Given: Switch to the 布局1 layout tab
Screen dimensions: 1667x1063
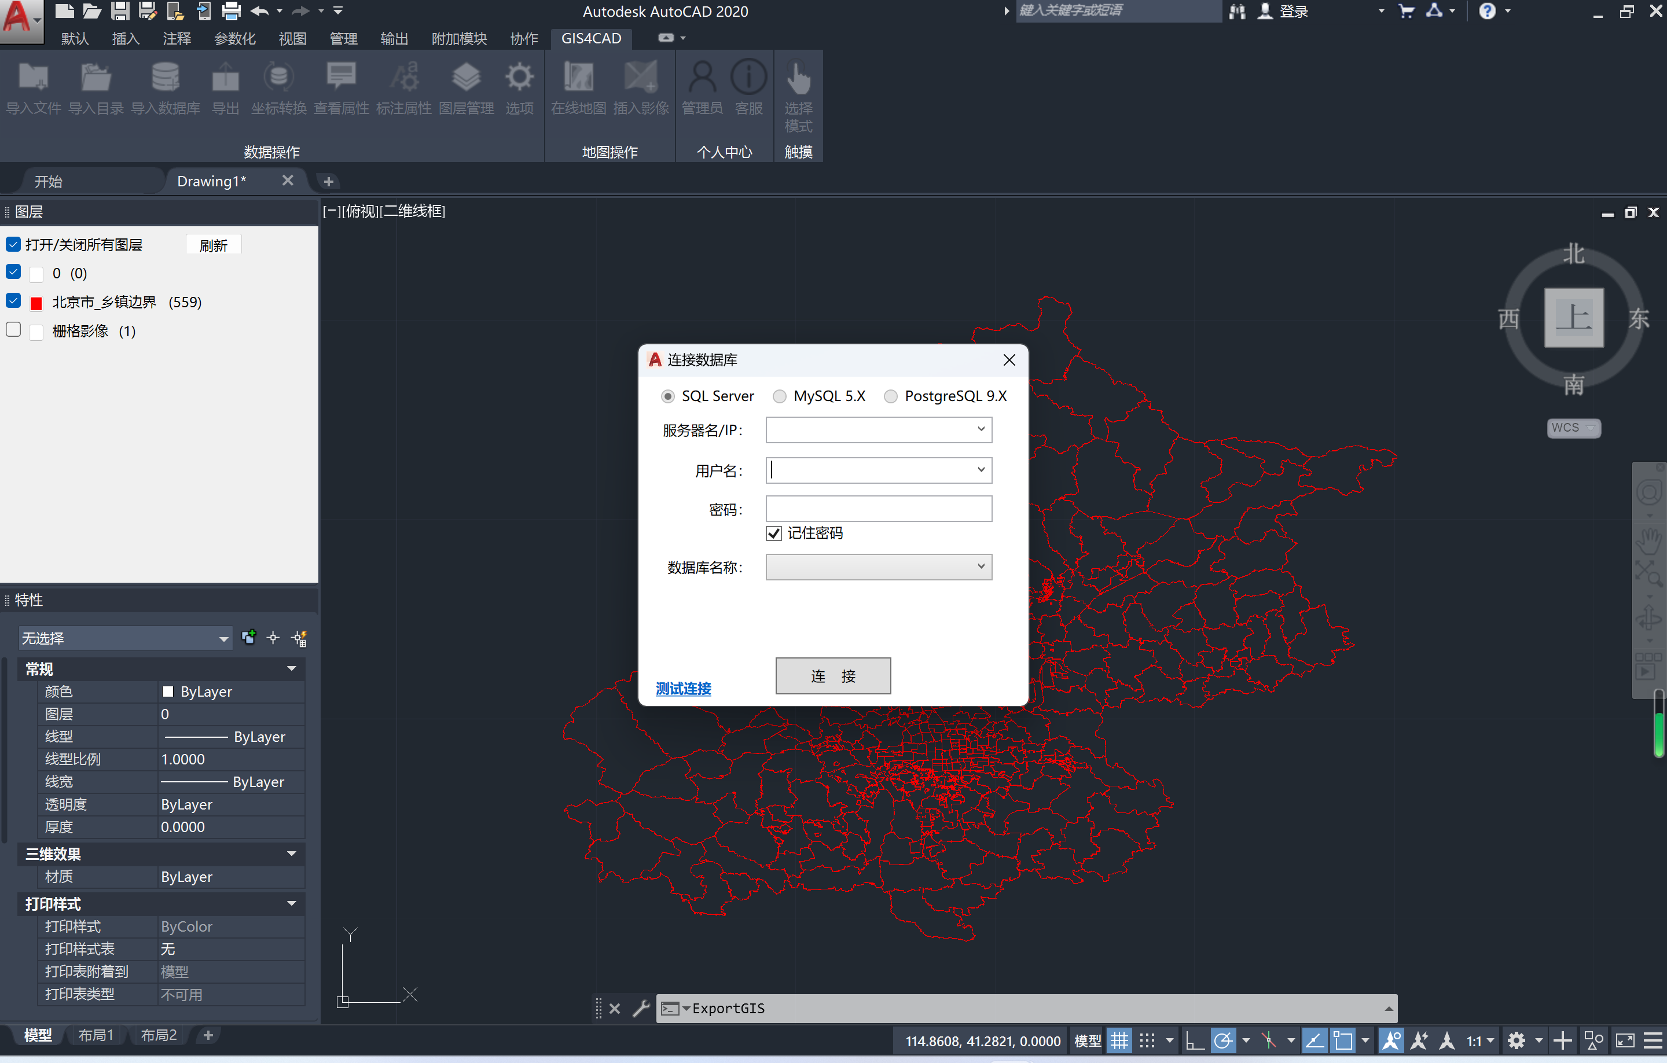Looking at the screenshot, I should [97, 1035].
